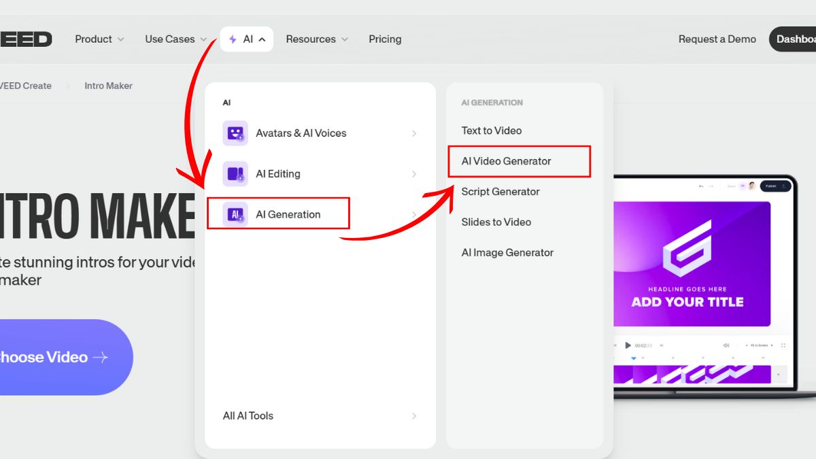This screenshot has height=459, width=816.
Task: Click the plus button at timeline end
Action: click(778, 374)
